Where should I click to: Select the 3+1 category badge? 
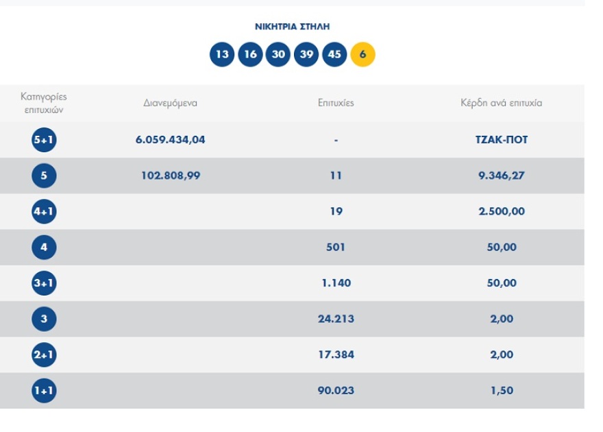pyautogui.click(x=44, y=283)
